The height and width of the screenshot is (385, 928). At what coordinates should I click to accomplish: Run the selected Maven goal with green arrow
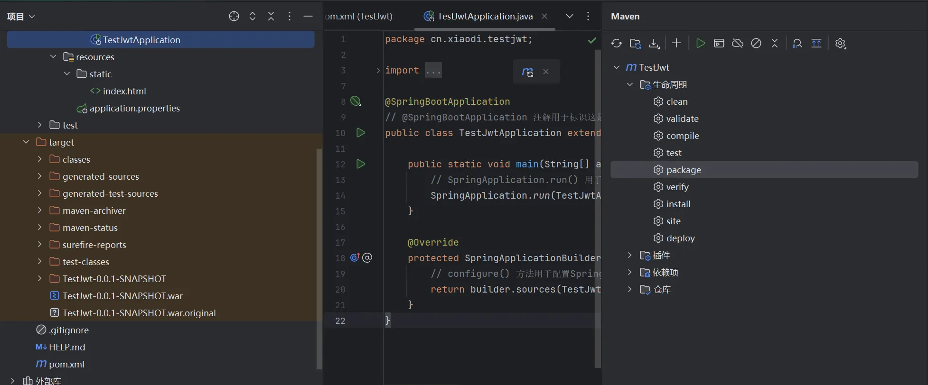[x=700, y=44]
